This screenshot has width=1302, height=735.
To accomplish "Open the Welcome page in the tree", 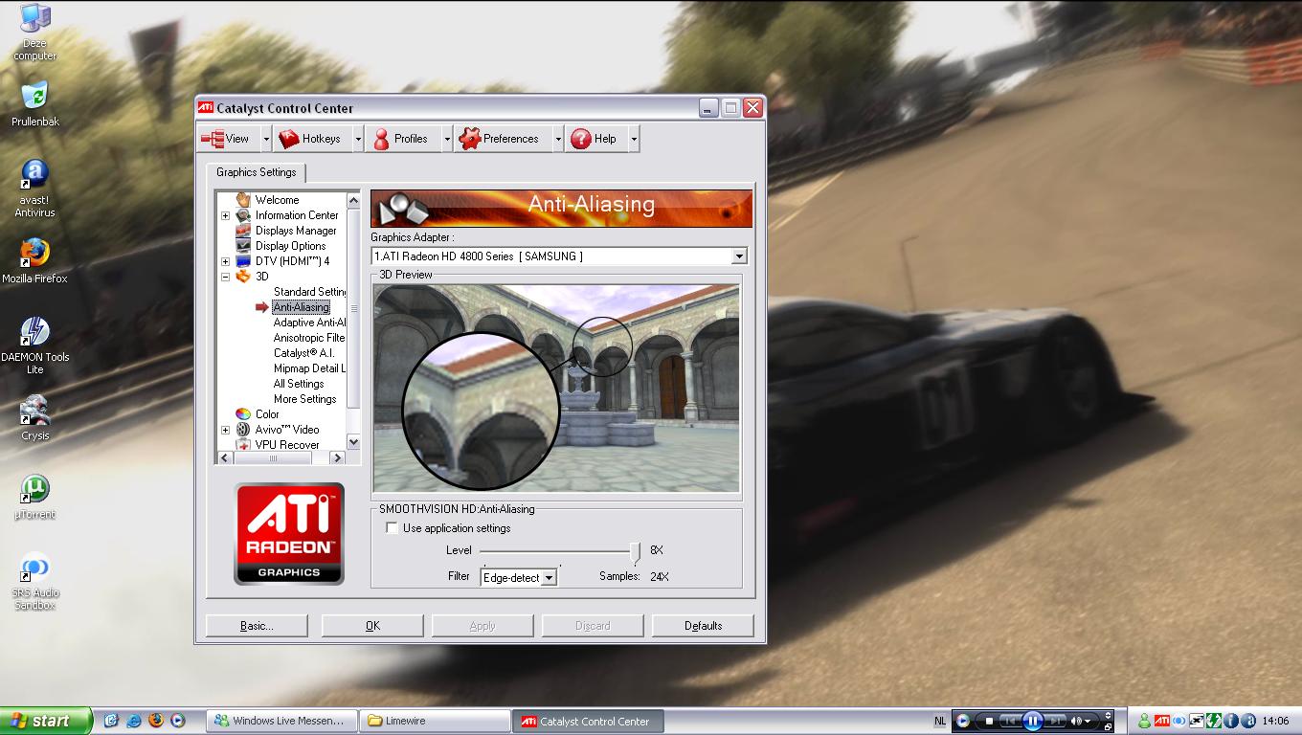I will 277,200.
